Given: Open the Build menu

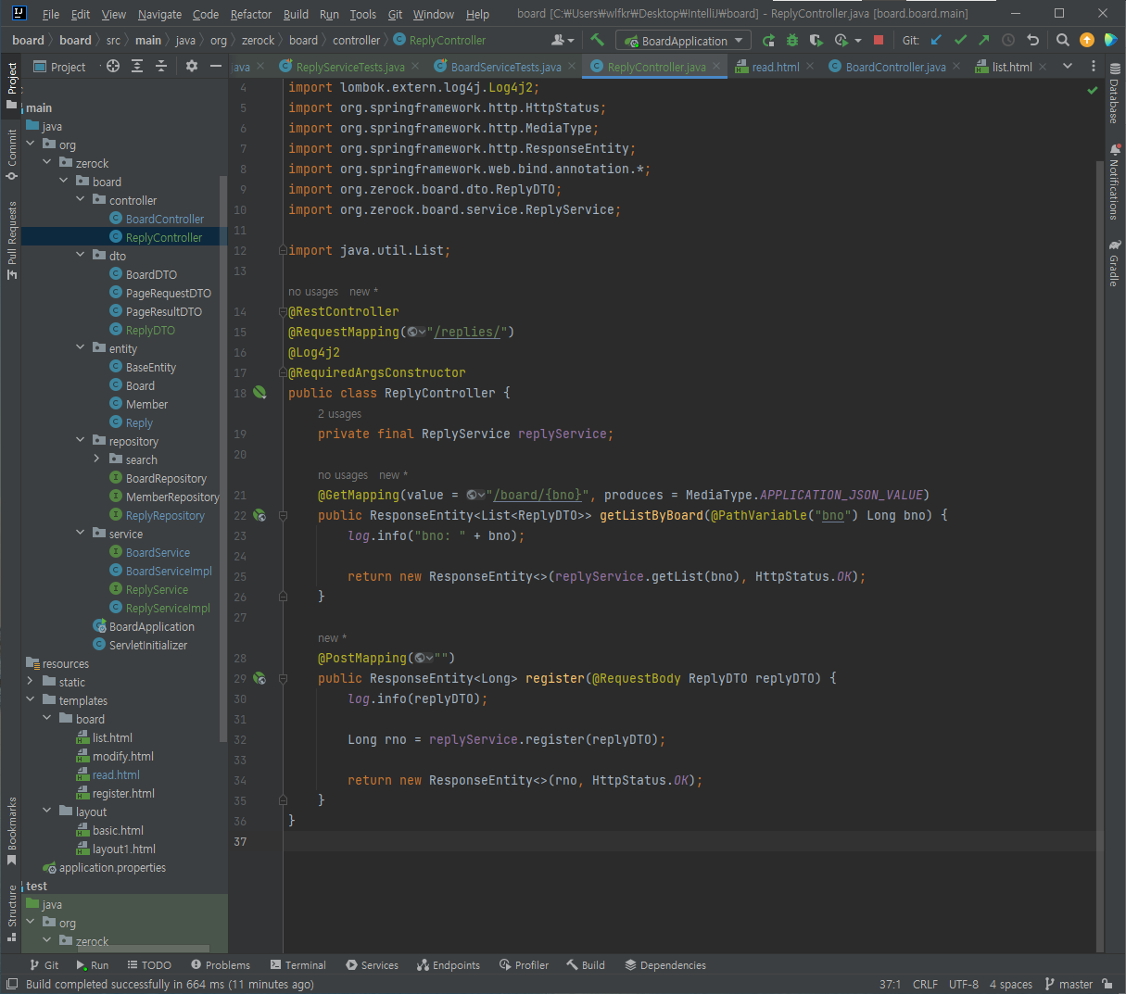Looking at the screenshot, I should click(x=296, y=14).
